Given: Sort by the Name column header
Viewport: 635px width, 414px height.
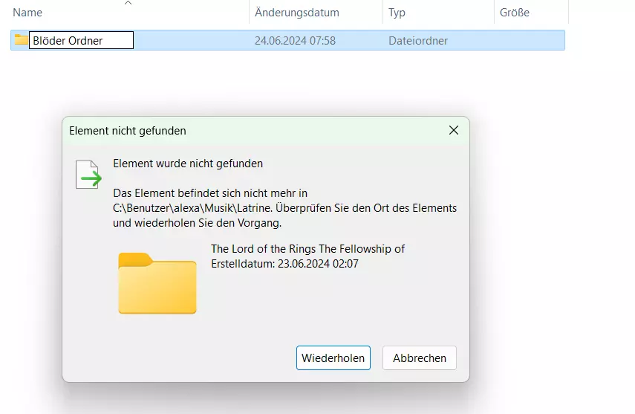Looking at the screenshot, I should [x=27, y=13].
